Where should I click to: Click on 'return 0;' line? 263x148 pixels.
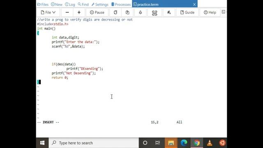[60, 78]
